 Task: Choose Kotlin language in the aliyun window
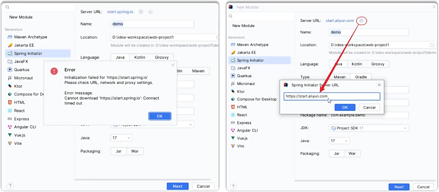pyautogui.click(x=357, y=64)
